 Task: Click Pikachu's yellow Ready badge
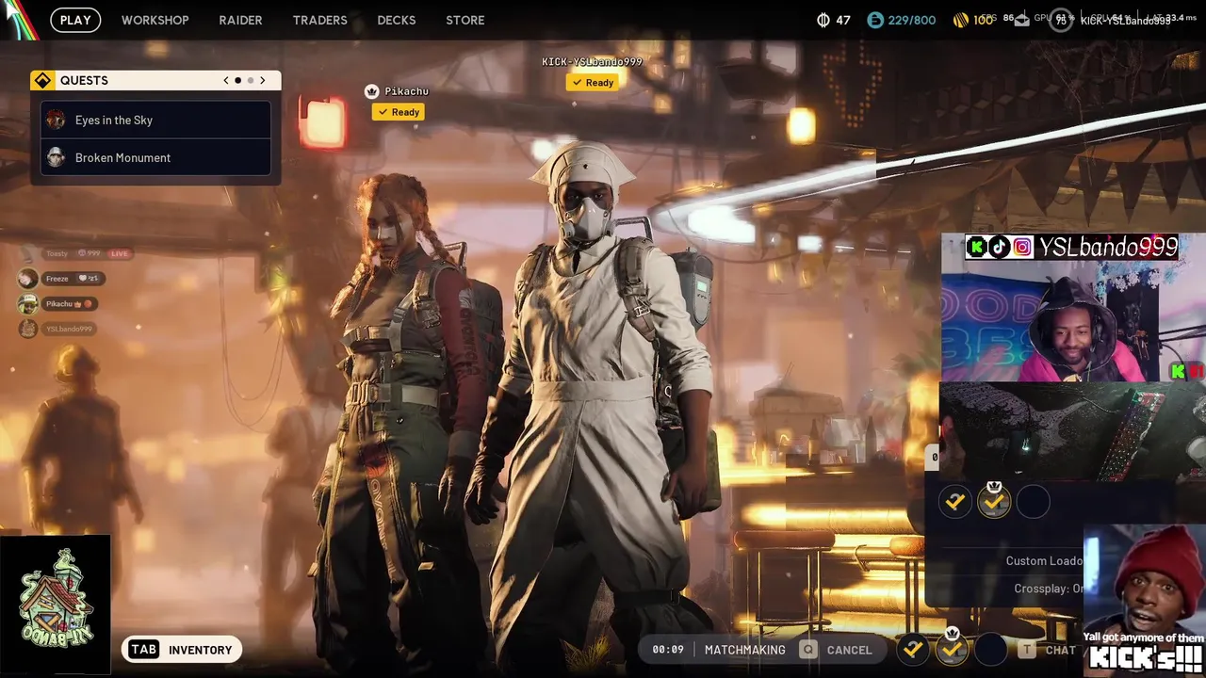tap(398, 112)
